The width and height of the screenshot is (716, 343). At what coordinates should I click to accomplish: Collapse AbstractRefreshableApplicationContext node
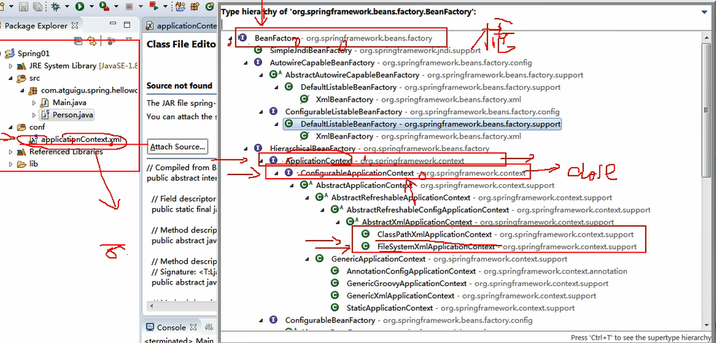click(x=309, y=198)
